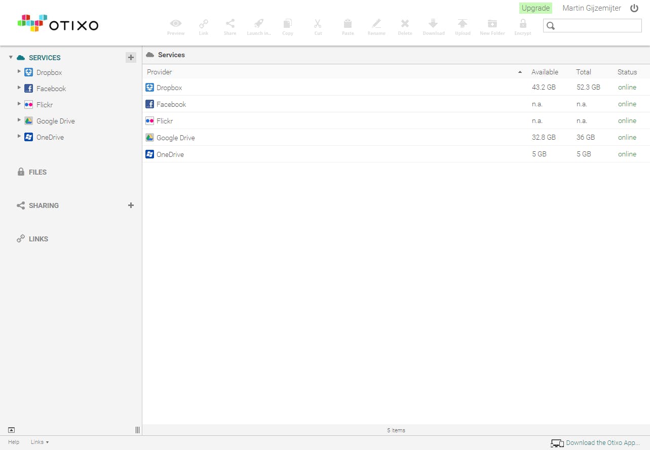Click the power logout icon
The height and width of the screenshot is (450, 650).
634,8
